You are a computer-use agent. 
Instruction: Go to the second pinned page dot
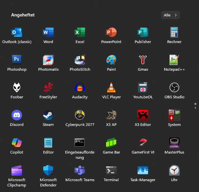tap(195, 108)
